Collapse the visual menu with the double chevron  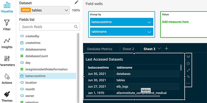(x=188, y=57)
